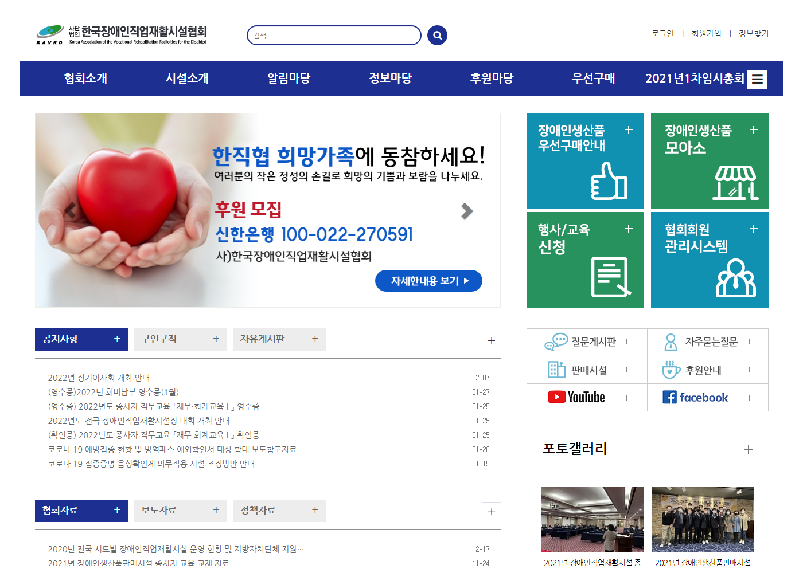
Task: Click the 자세한내용 보기 button
Action: (428, 281)
